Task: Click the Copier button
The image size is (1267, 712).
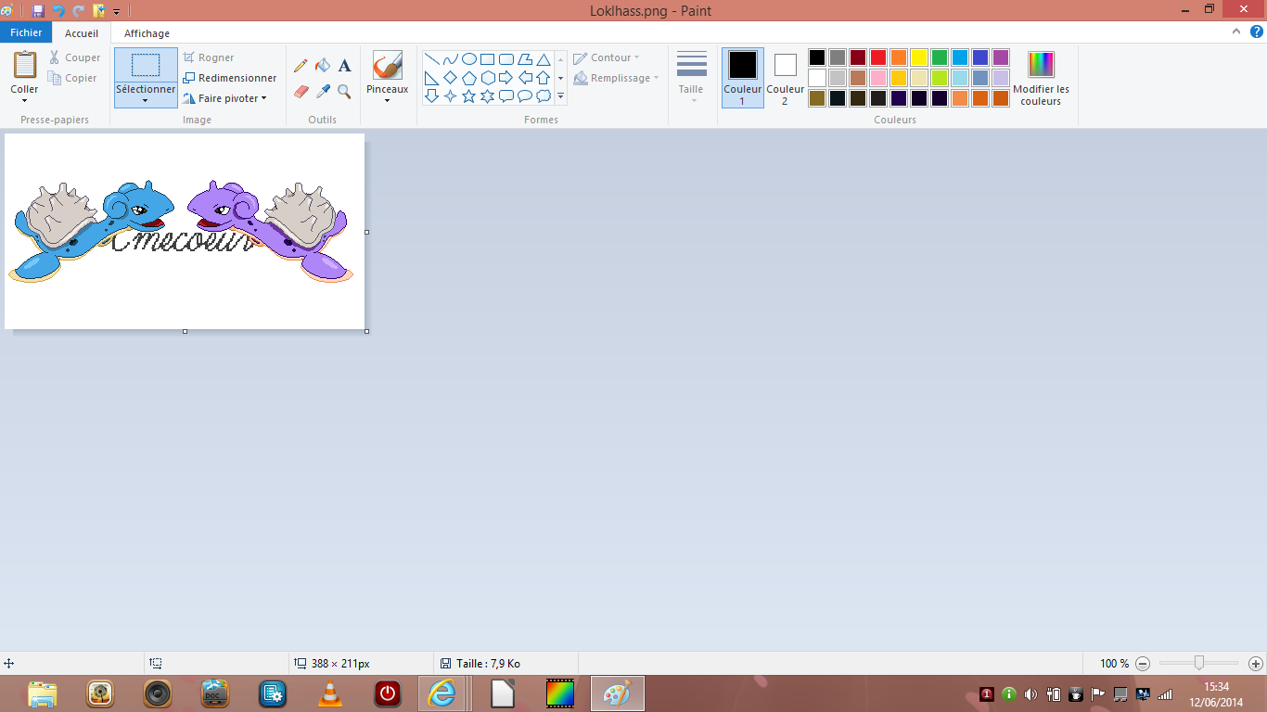Action: [x=73, y=78]
